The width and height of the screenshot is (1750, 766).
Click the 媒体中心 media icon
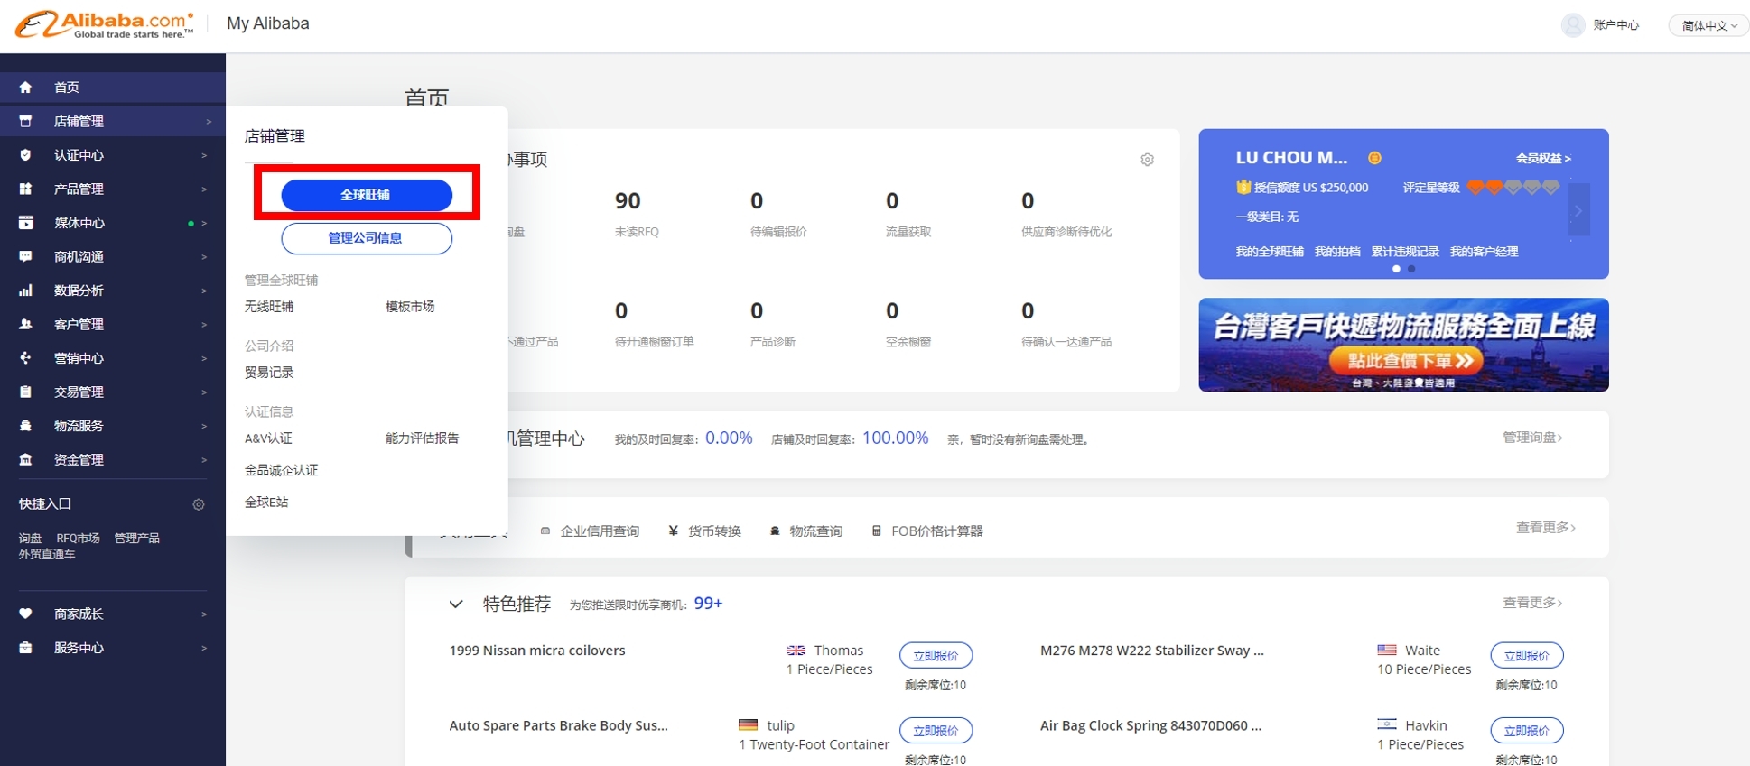(25, 223)
